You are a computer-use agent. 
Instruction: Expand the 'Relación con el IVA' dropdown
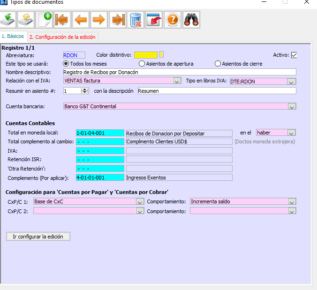tap(177, 81)
